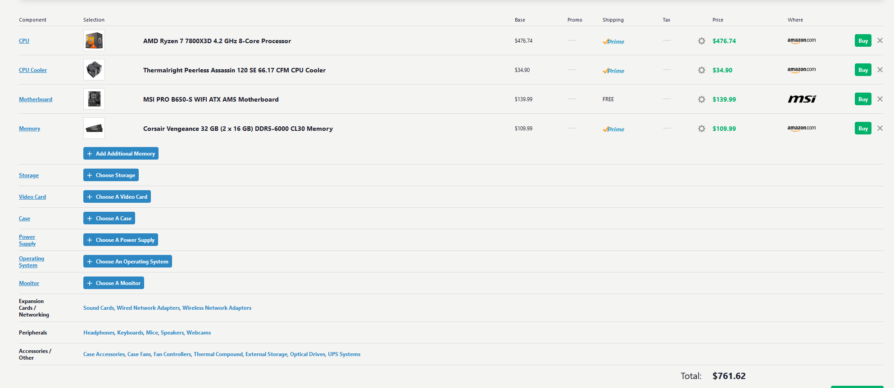This screenshot has width=894, height=388.
Task: Remove the MSI PRO B650-S motherboard
Action: 880,99
